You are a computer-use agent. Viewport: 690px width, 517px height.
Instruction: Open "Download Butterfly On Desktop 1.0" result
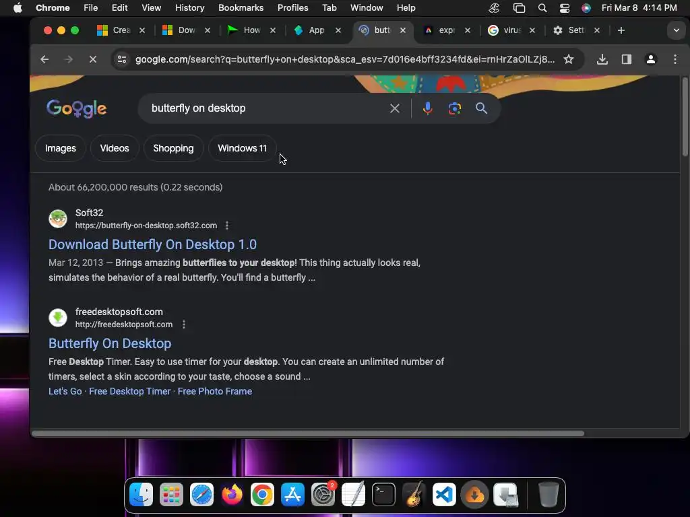pos(152,244)
